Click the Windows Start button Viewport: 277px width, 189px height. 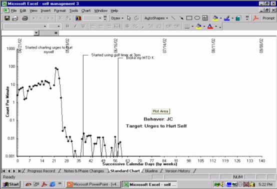point(11,184)
